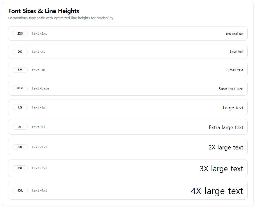Click the "Extra small text" sample

pos(235,34)
